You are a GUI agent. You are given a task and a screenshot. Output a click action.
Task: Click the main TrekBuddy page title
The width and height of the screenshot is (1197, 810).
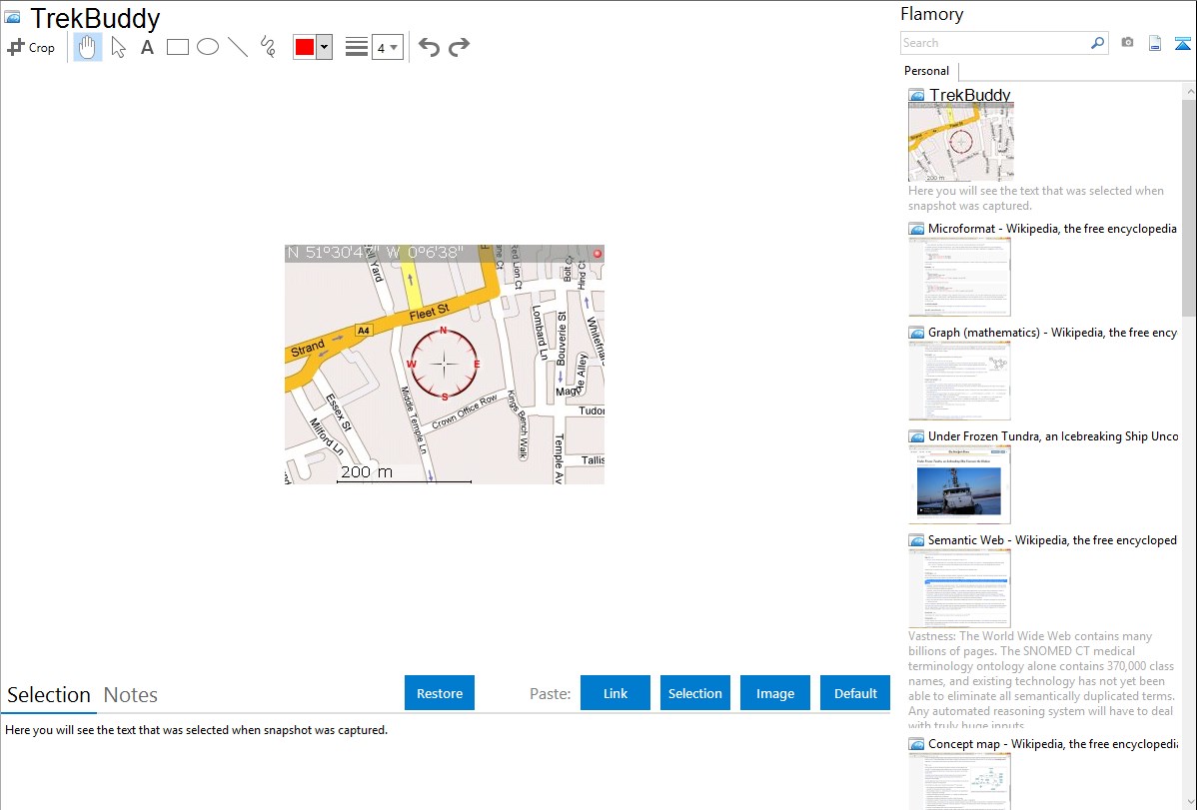96,18
